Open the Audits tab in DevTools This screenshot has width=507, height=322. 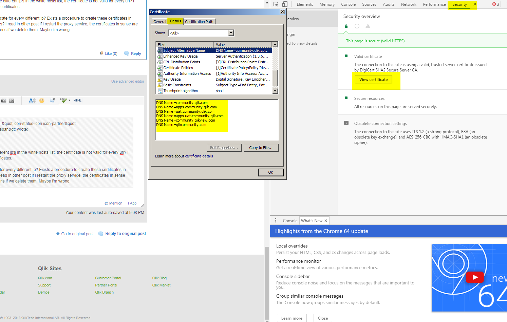[389, 4]
